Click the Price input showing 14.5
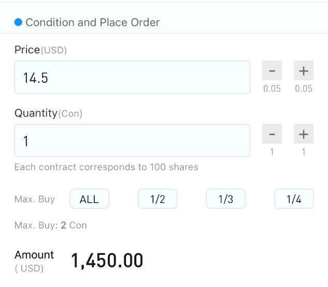The image size is (328, 287). [x=132, y=77]
